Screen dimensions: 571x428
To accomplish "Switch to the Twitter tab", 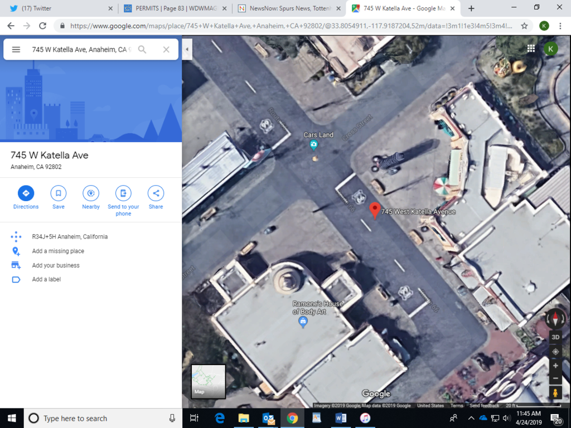I will pyautogui.click(x=60, y=8).
